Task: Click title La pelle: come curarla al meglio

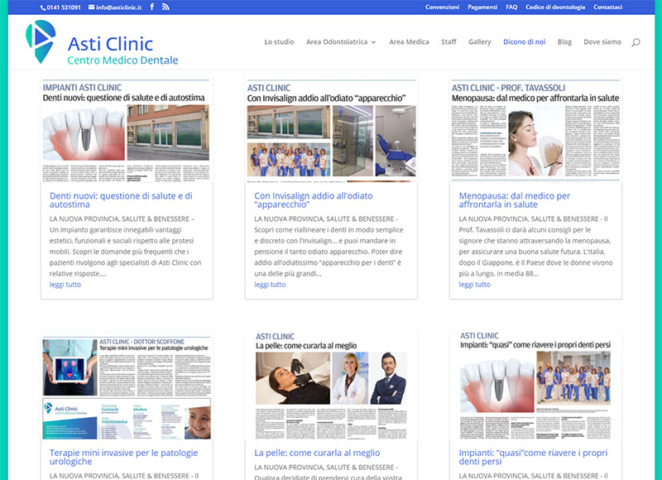Action: 317,453
